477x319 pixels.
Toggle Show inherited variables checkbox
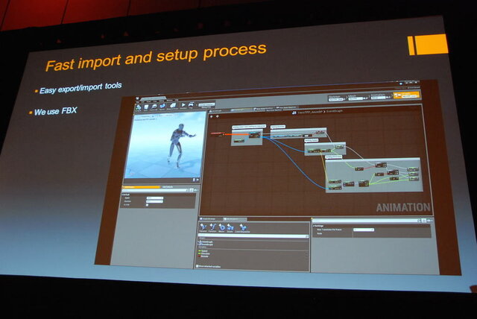(x=198, y=266)
